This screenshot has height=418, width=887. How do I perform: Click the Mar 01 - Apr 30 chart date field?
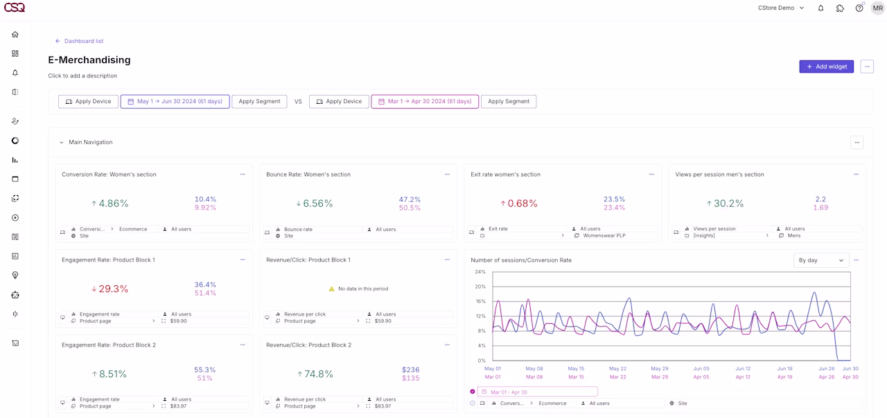[x=537, y=392]
